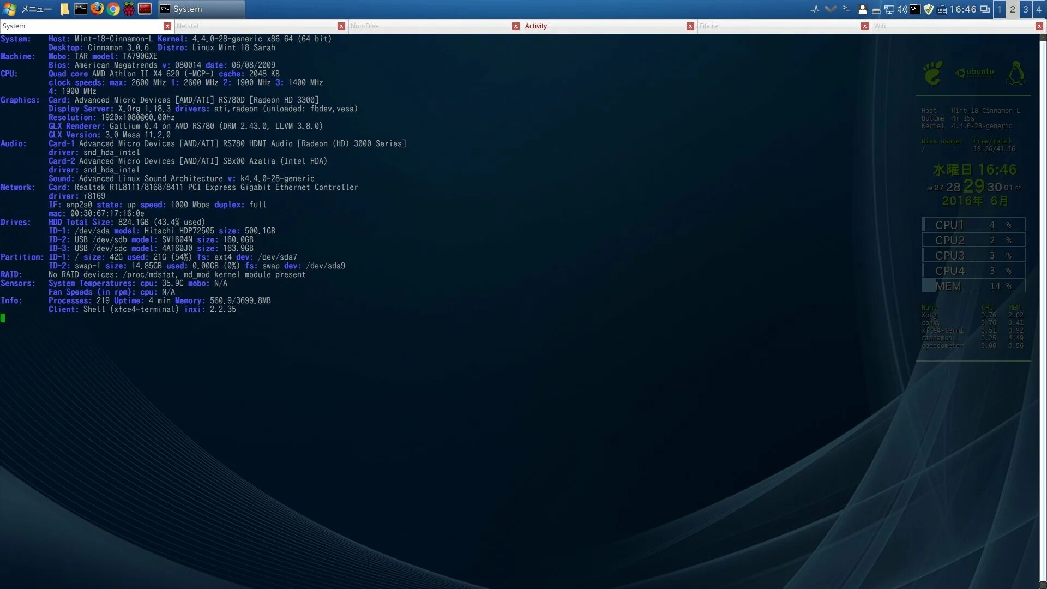
Task: Click the keyboard layout applet
Action: [x=941, y=9]
